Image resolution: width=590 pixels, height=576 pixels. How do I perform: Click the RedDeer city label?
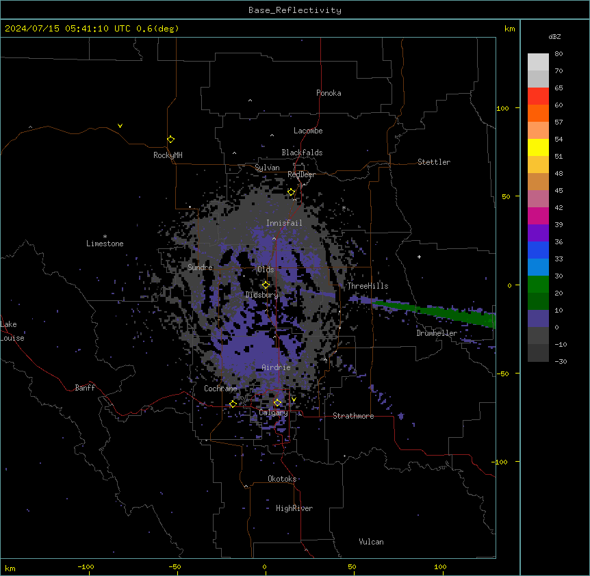(301, 174)
